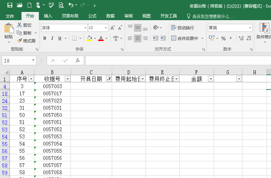Open active filter on 开具日期 column

[109, 79]
